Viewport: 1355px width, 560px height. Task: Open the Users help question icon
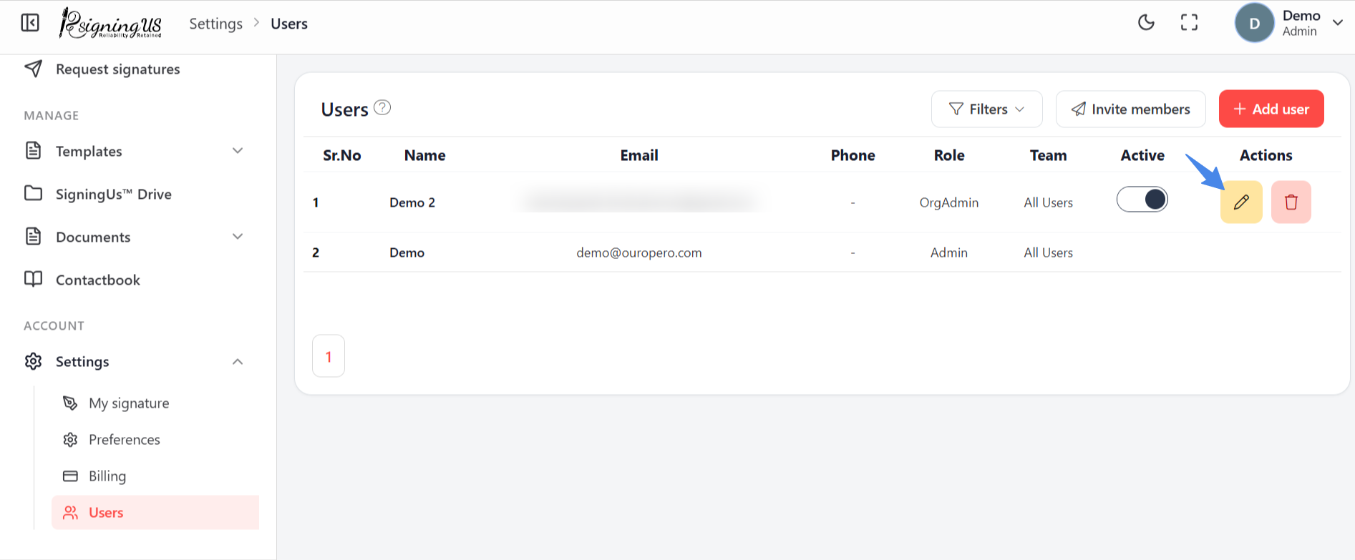point(383,107)
